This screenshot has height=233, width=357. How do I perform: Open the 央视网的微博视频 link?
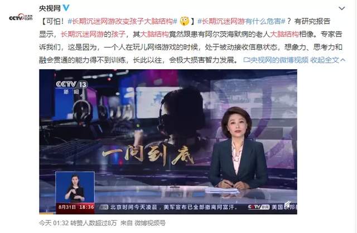point(279,60)
